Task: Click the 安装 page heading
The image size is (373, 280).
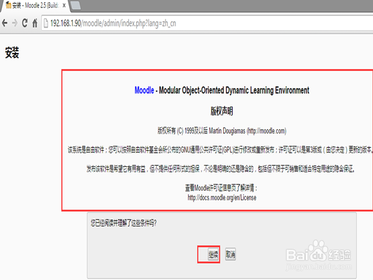Action: pyautogui.click(x=12, y=53)
